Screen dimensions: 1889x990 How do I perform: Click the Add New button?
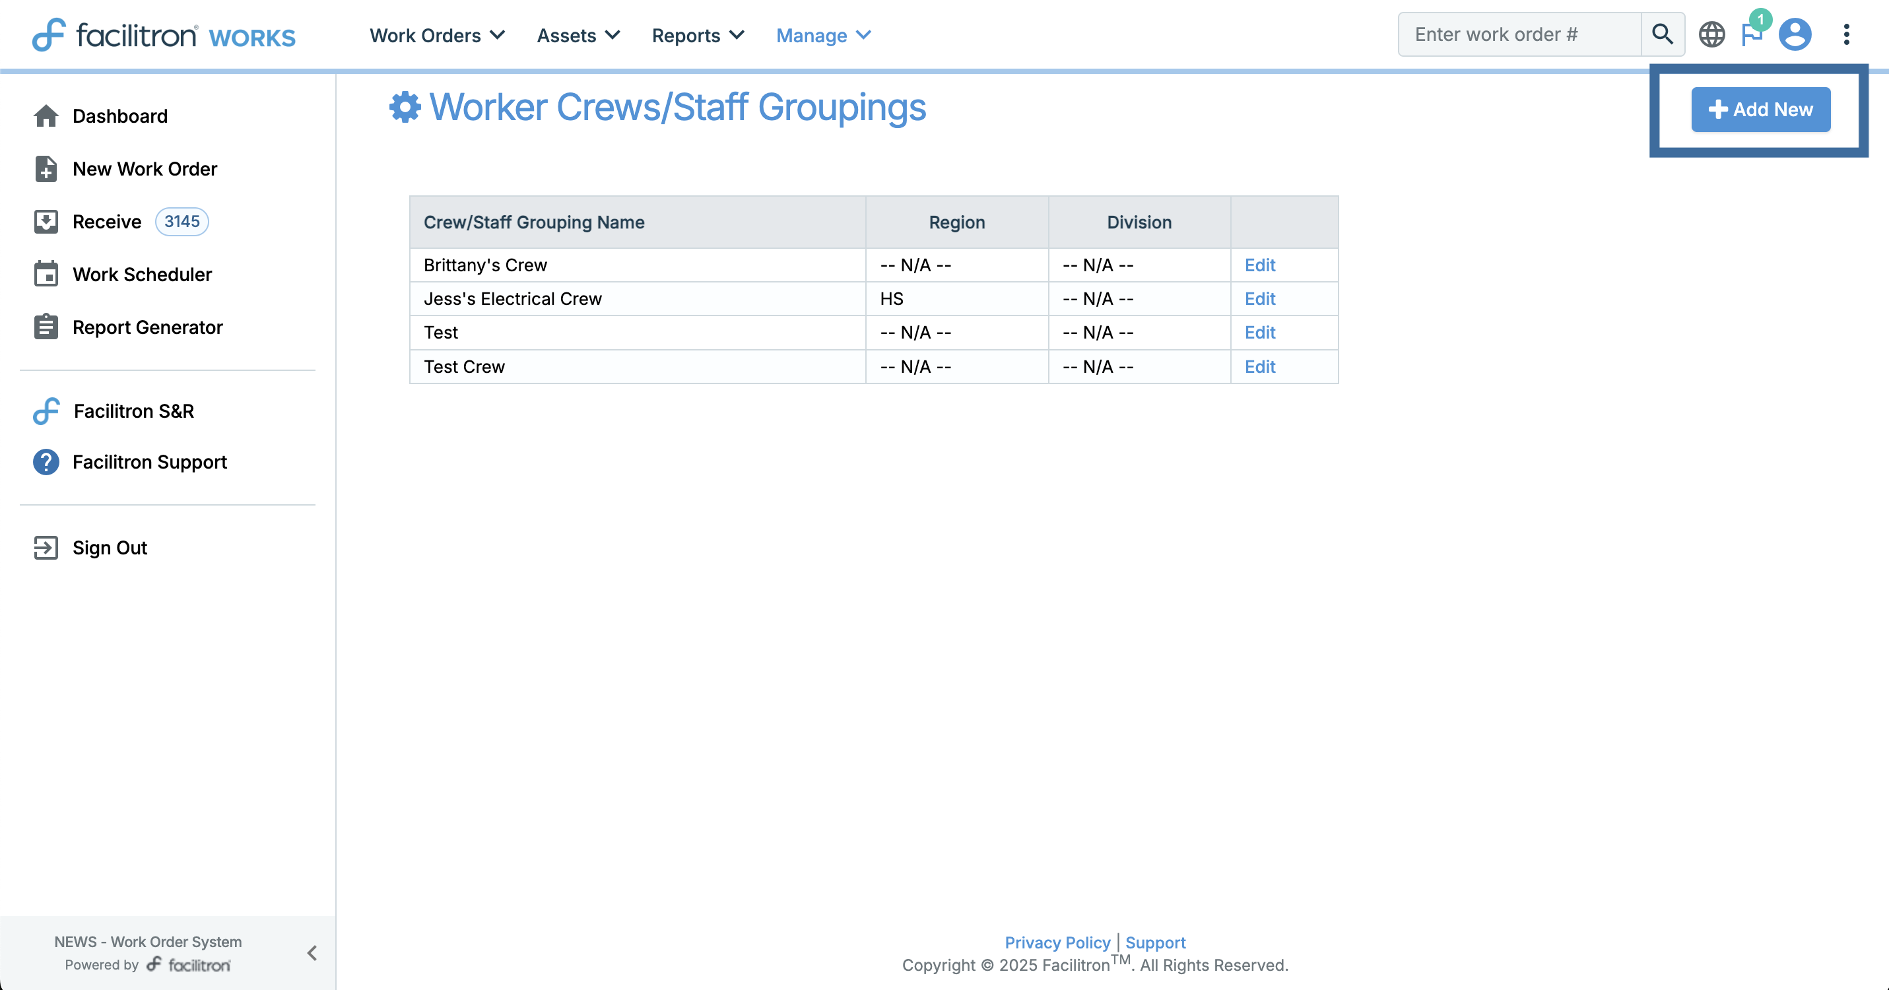(1760, 110)
